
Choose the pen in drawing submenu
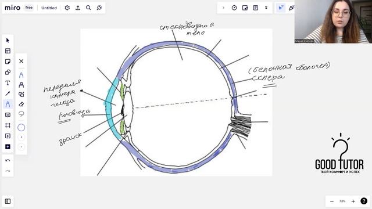21,75
